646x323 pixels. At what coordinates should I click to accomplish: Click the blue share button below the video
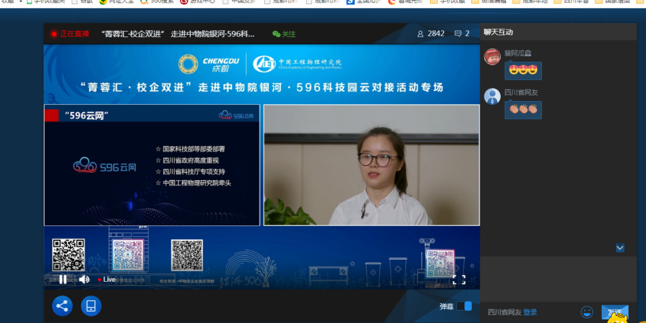[x=62, y=306]
